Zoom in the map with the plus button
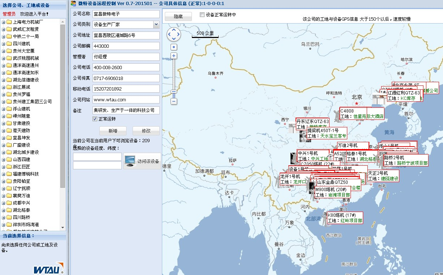 pos(174,56)
